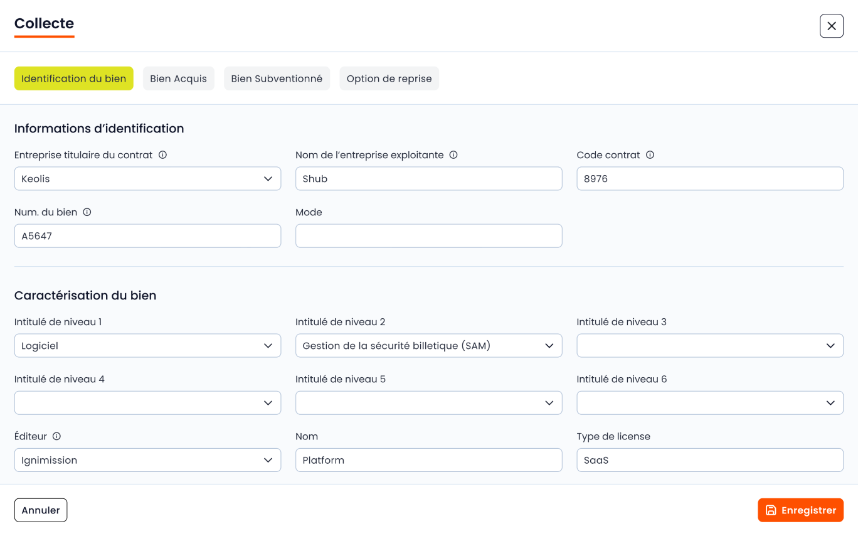The height and width of the screenshot is (536, 858).
Task: Click the Code contrat info icon
Action: click(x=650, y=155)
